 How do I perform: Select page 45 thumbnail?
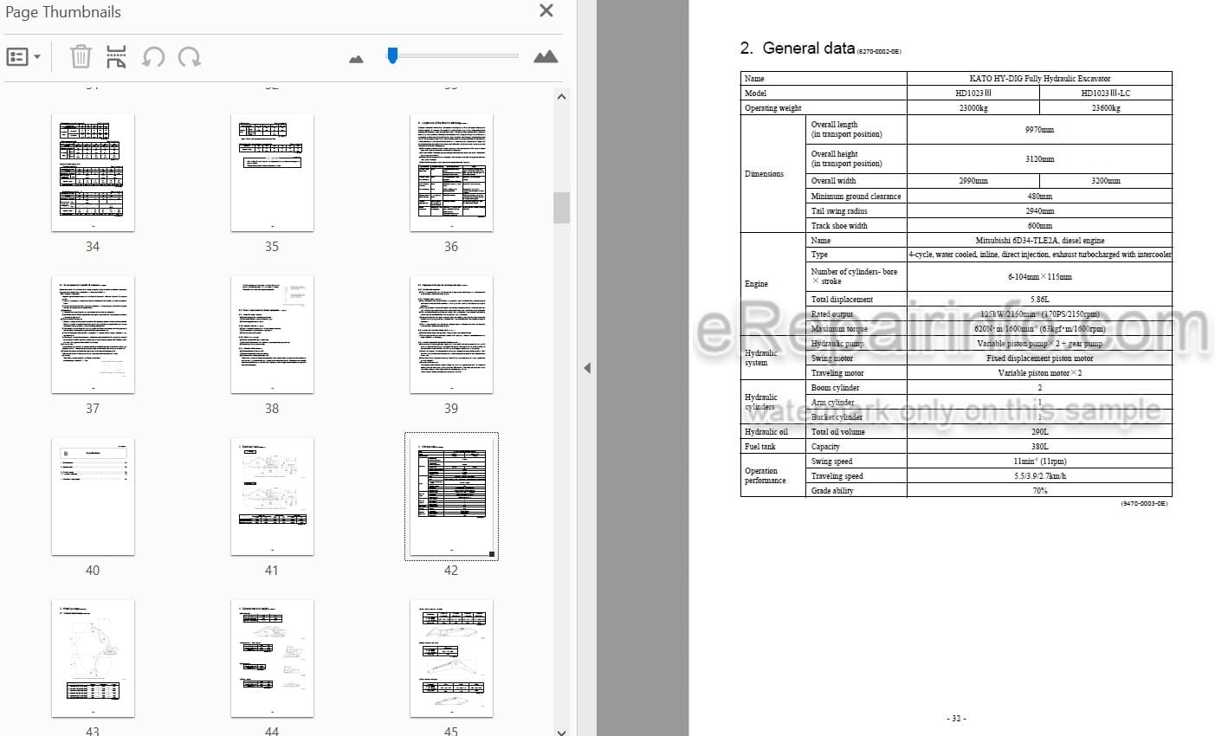451,658
